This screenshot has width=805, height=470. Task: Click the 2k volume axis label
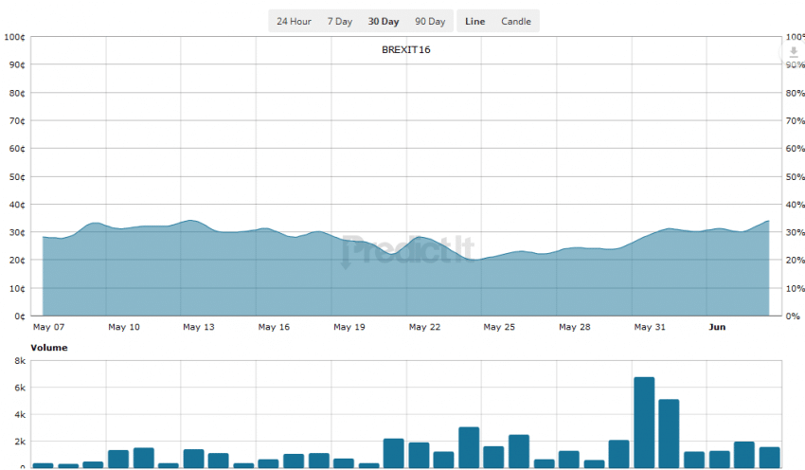tap(20, 442)
